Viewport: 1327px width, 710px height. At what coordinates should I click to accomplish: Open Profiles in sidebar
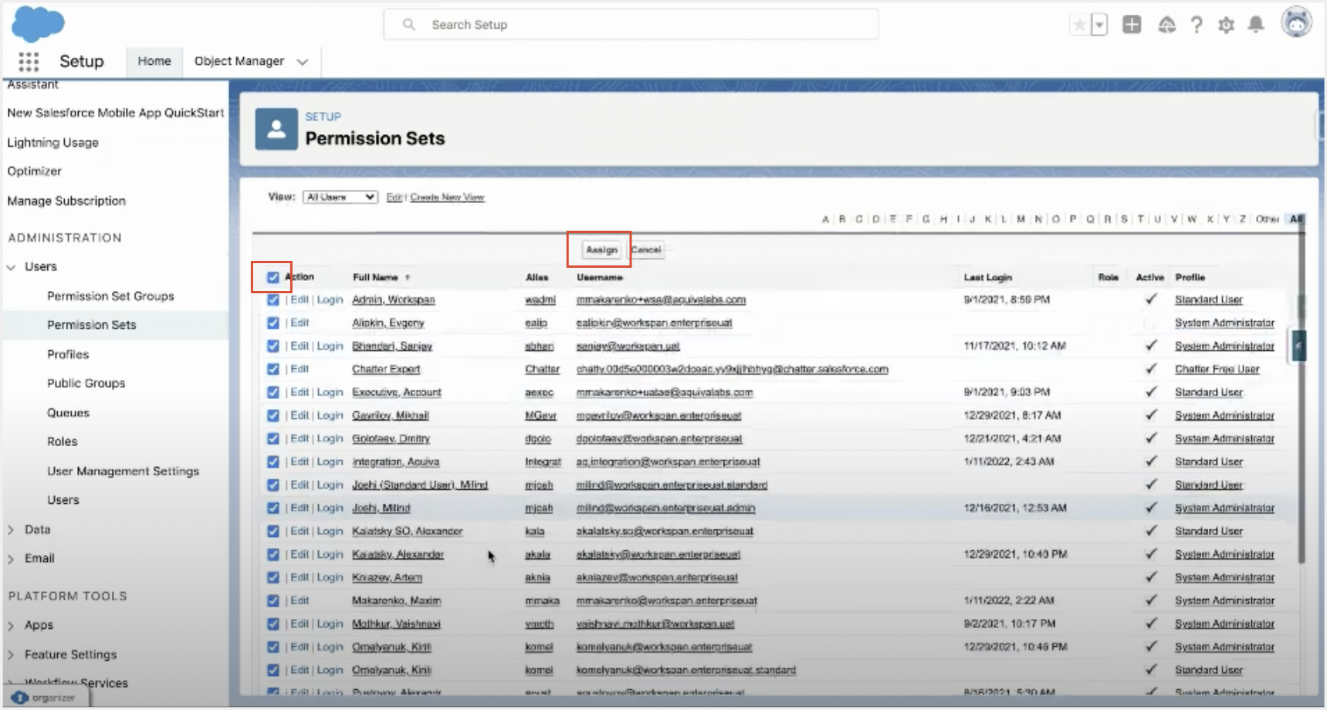click(x=68, y=354)
